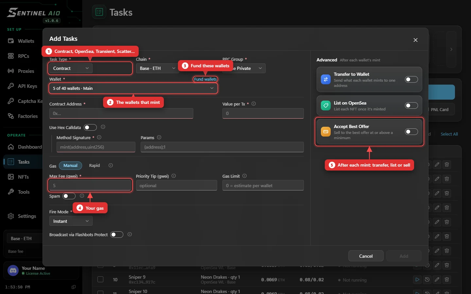Click Select All in Tasks page
Image resolution: width=471 pixels, height=294 pixels.
[449, 134]
